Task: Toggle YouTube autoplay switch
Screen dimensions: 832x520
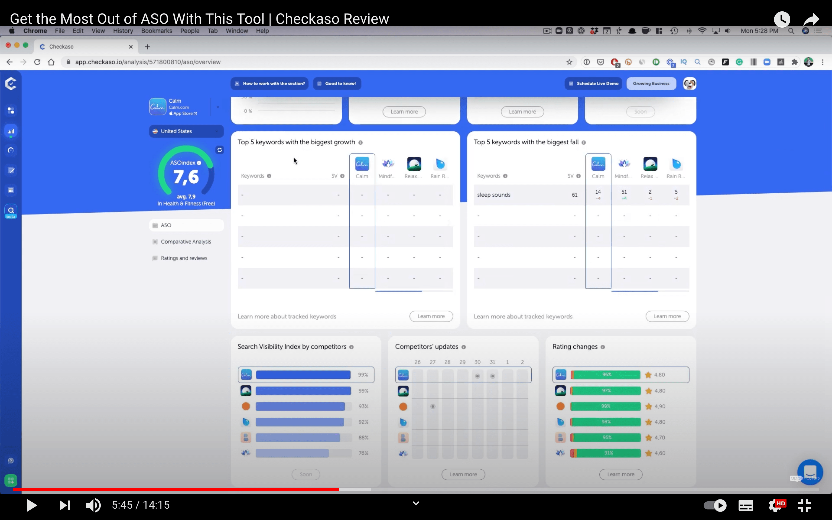Action: point(715,505)
